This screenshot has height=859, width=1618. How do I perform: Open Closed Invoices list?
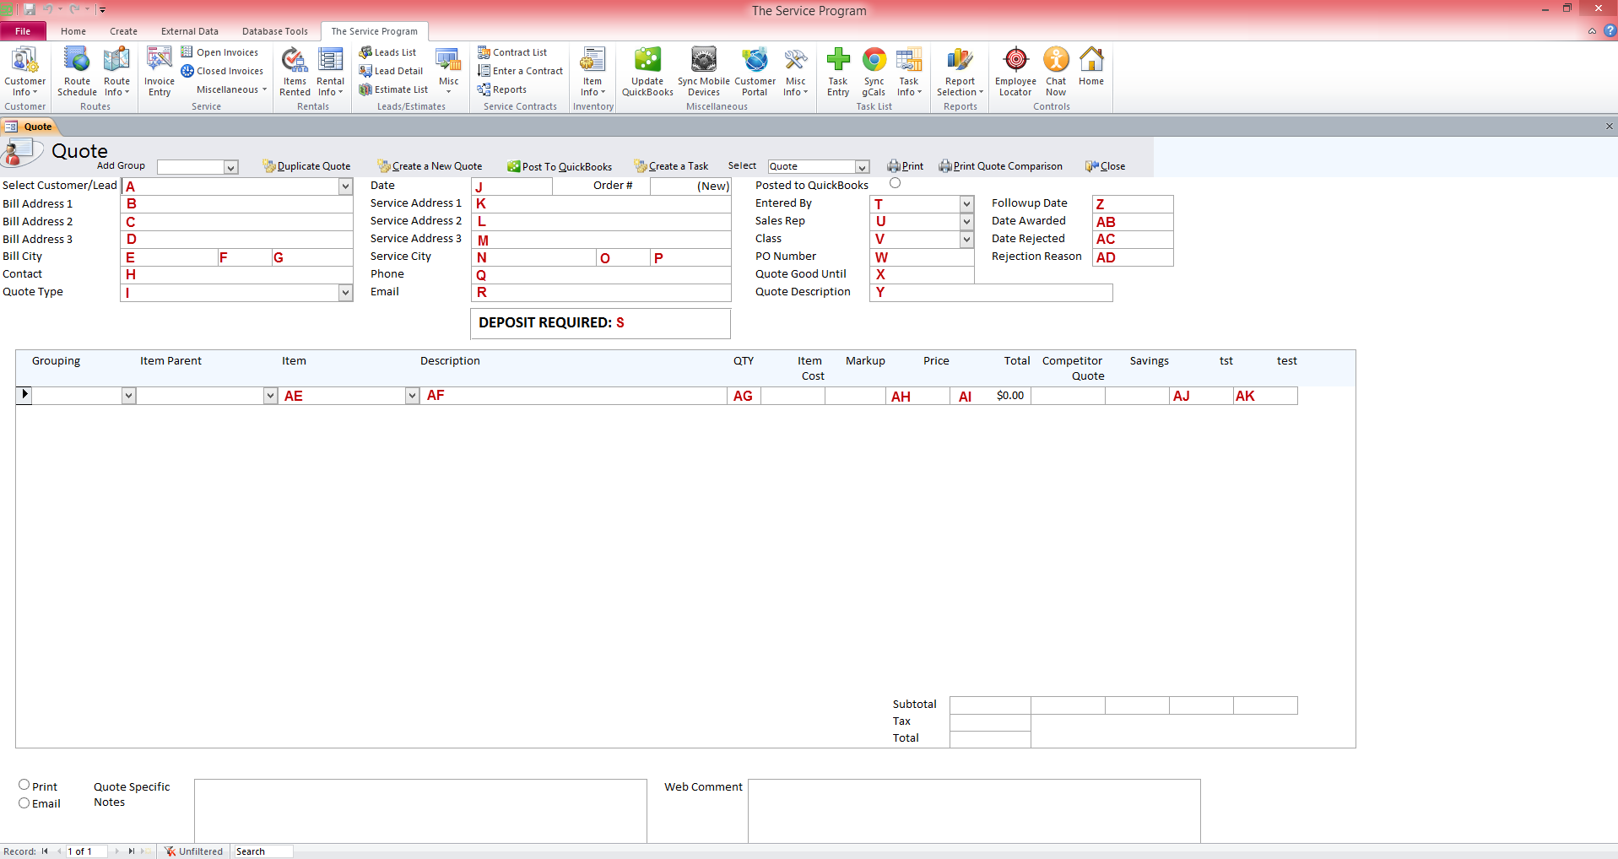pyautogui.click(x=222, y=71)
